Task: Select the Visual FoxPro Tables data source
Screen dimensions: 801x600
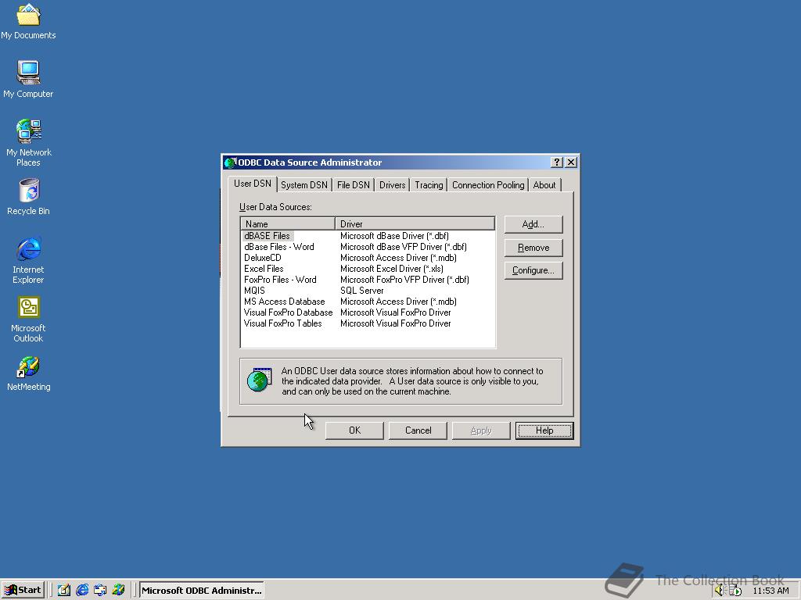Action: 282,323
